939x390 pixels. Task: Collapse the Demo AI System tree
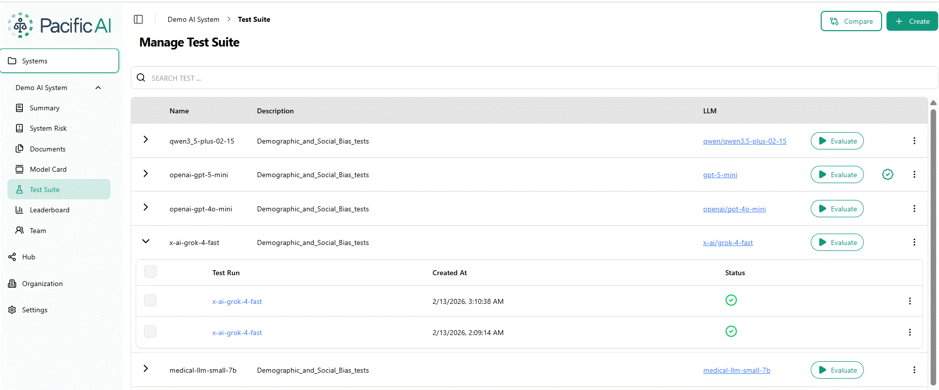pyautogui.click(x=98, y=88)
